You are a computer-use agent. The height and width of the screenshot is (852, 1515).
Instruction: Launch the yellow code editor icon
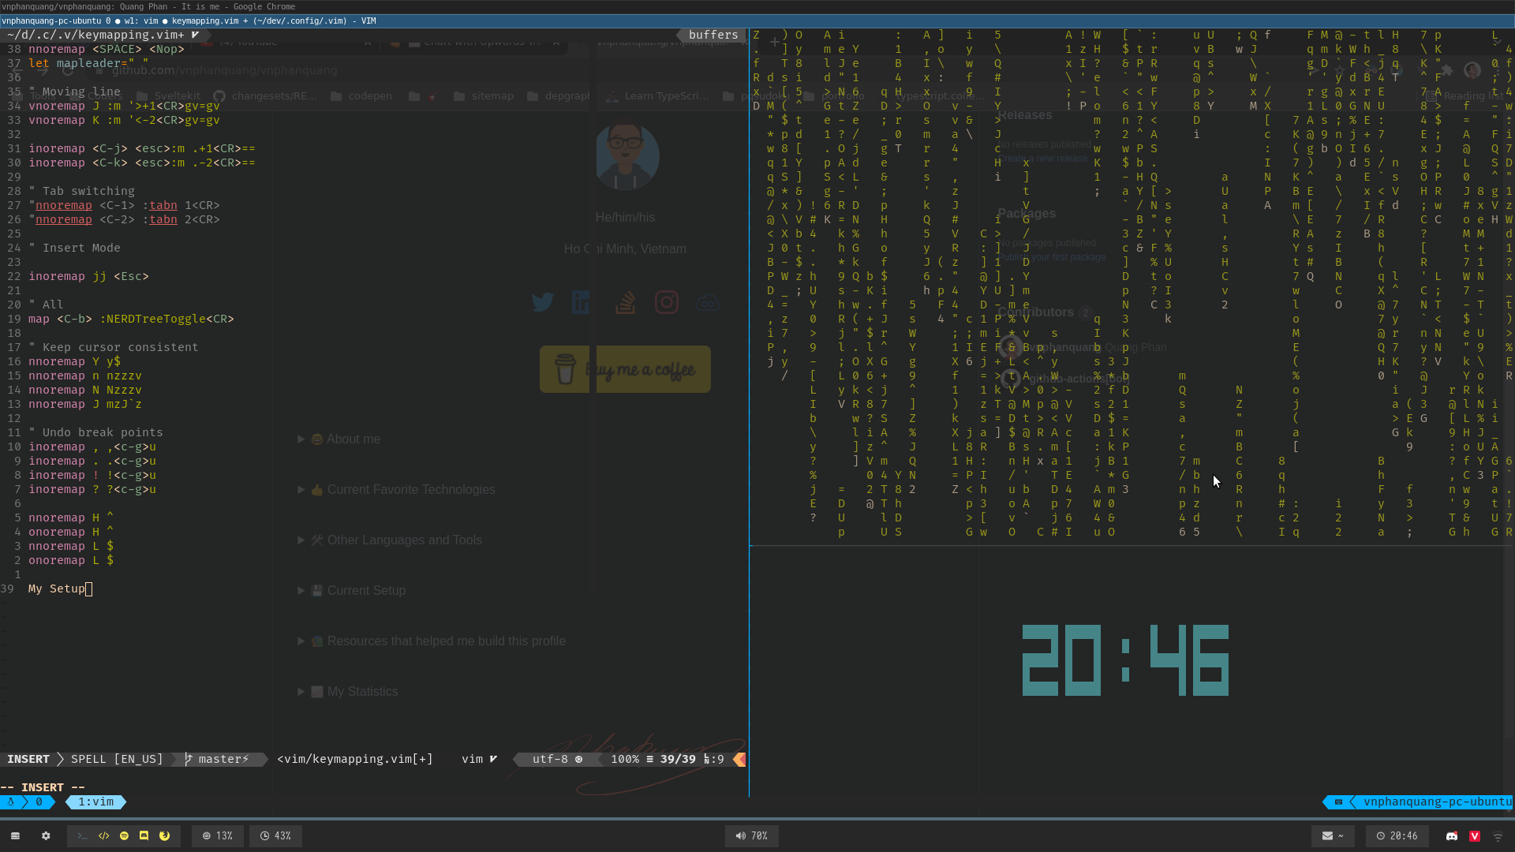pos(103,835)
